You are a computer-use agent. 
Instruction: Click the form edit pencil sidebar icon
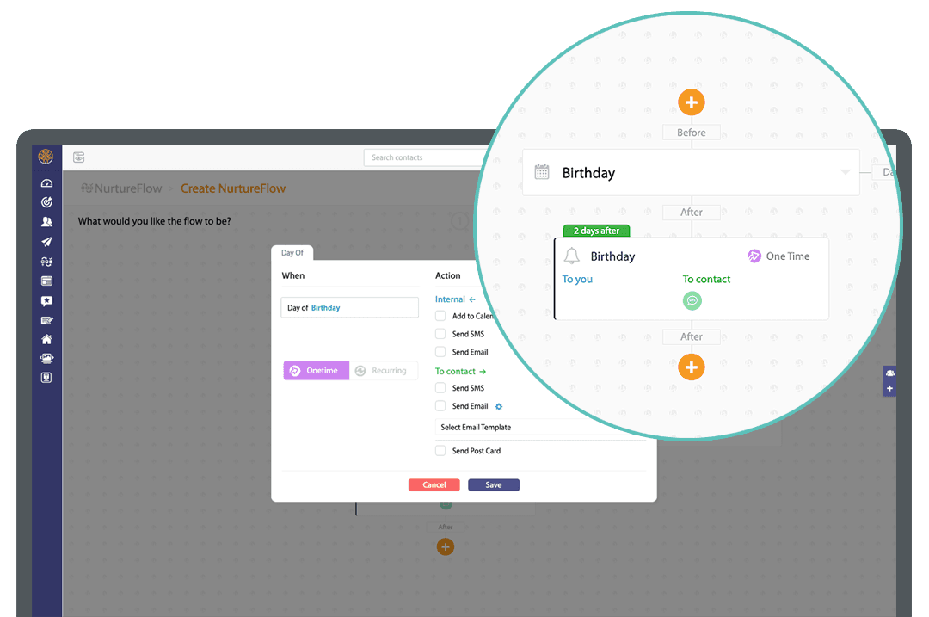[x=46, y=321]
